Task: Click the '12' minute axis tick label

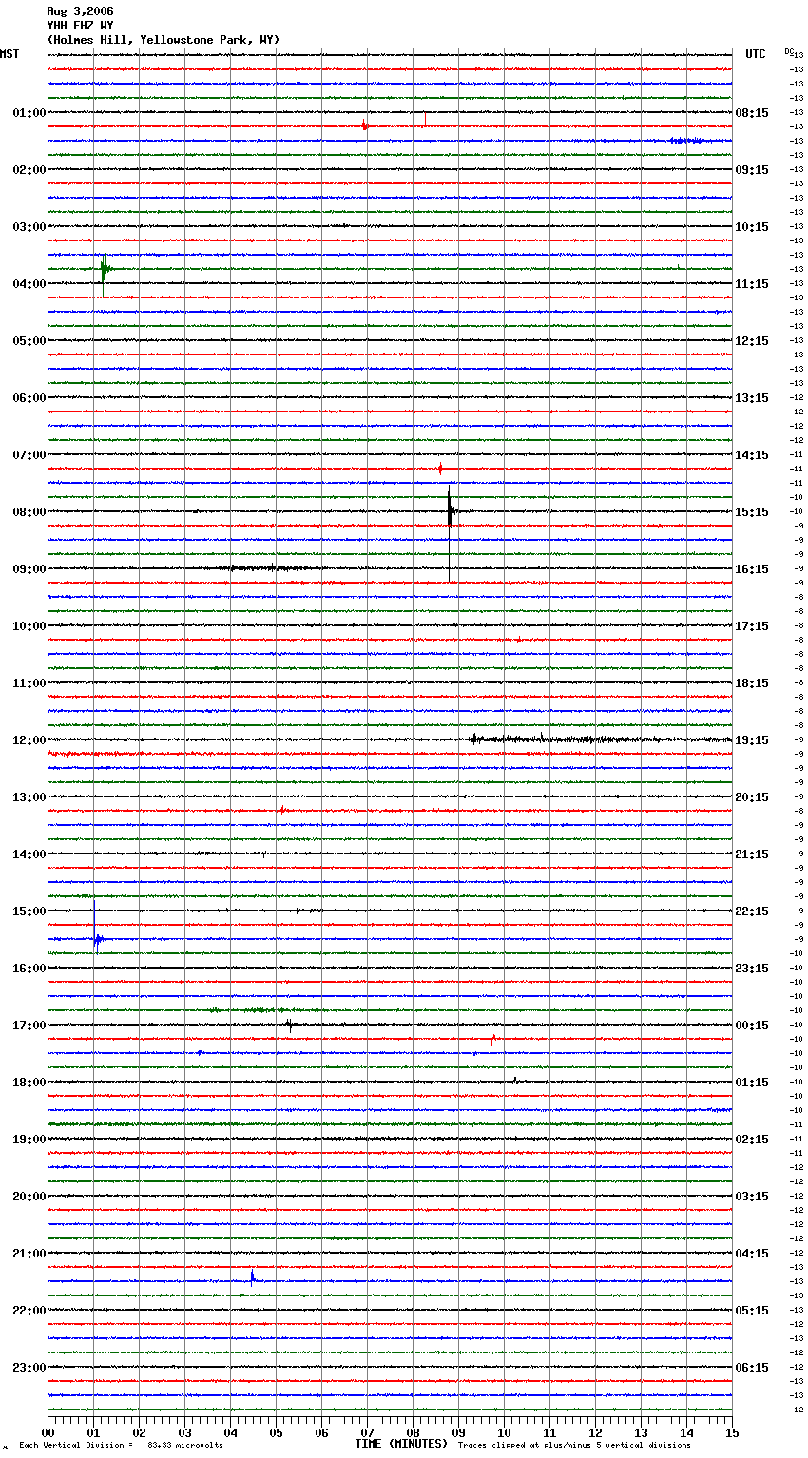Action: click(x=595, y=1432)
